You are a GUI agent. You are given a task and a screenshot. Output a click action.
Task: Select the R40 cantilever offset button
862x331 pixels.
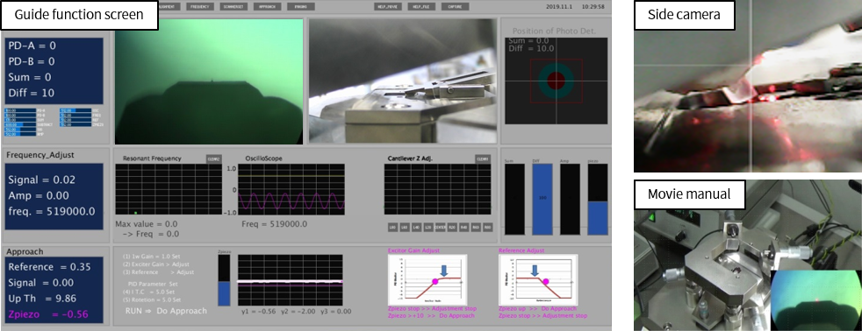pos(464,228)
